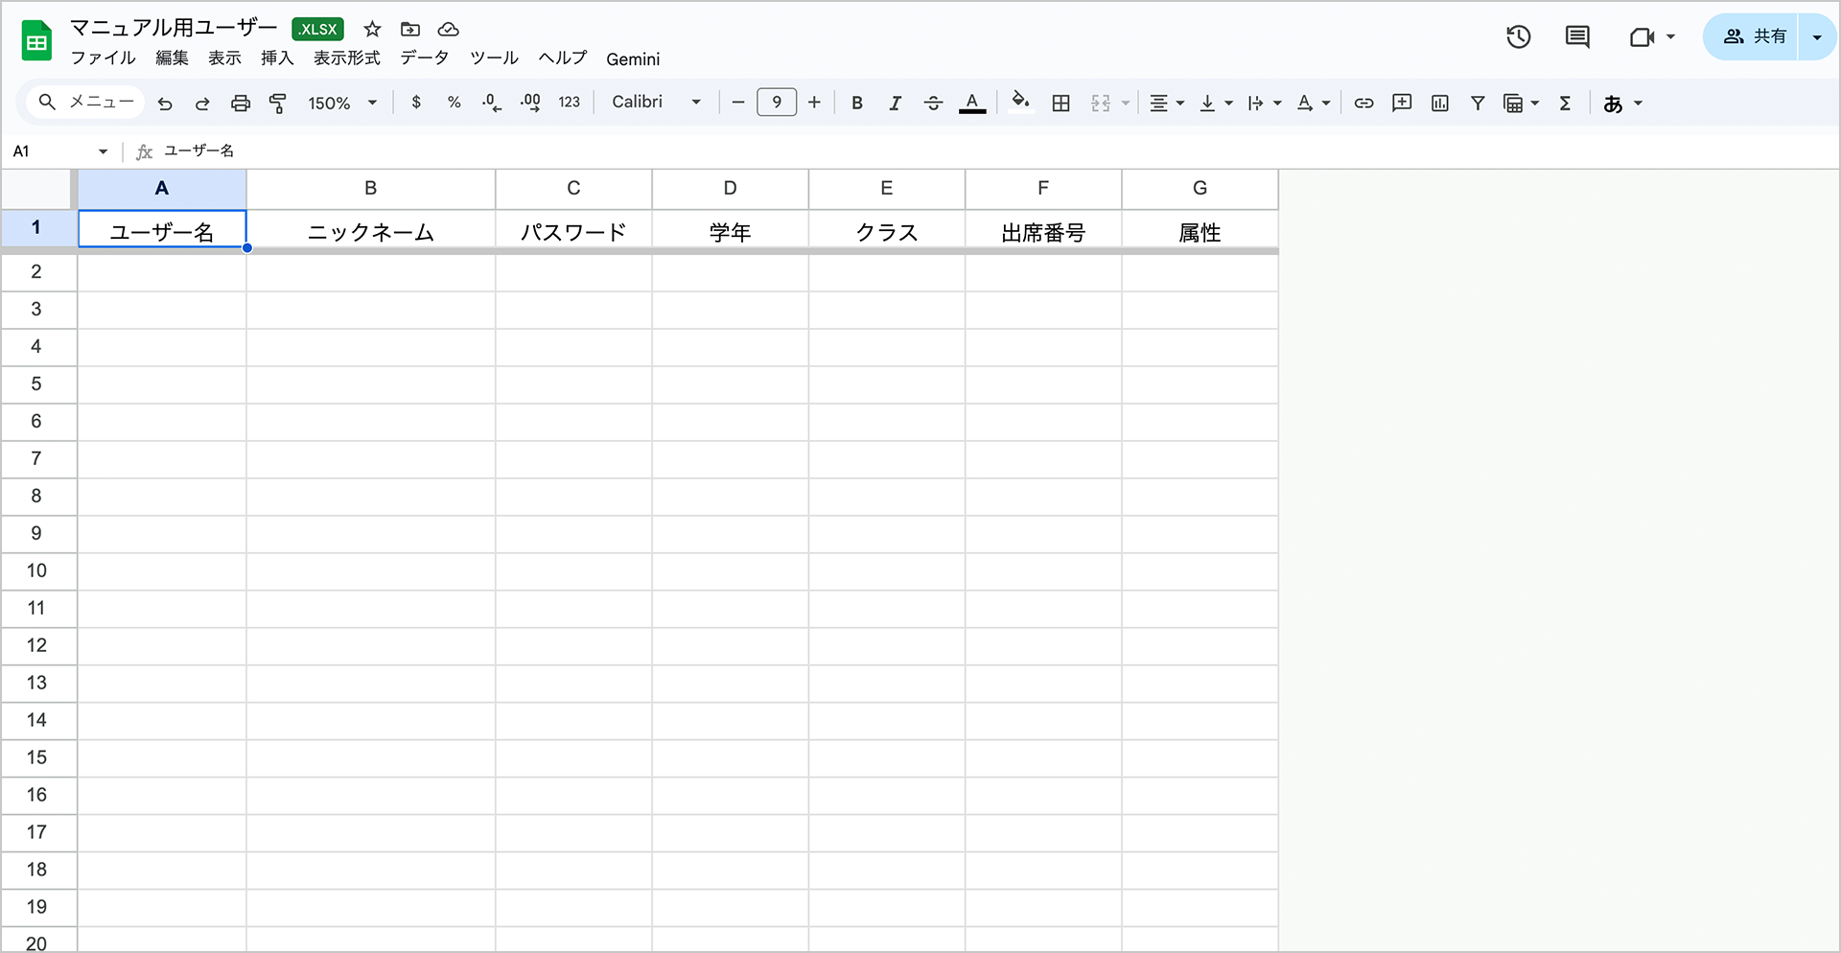The height and width of the screenshot is (953, 1841).
Task: Click the insert chart icon
Action: pyautogui.click(x=1440, y=104)
